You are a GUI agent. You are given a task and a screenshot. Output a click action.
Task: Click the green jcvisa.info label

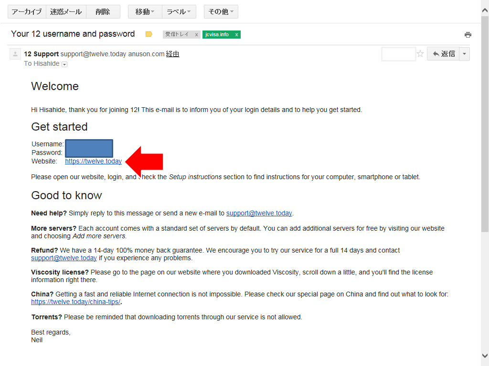coord(217,34)
